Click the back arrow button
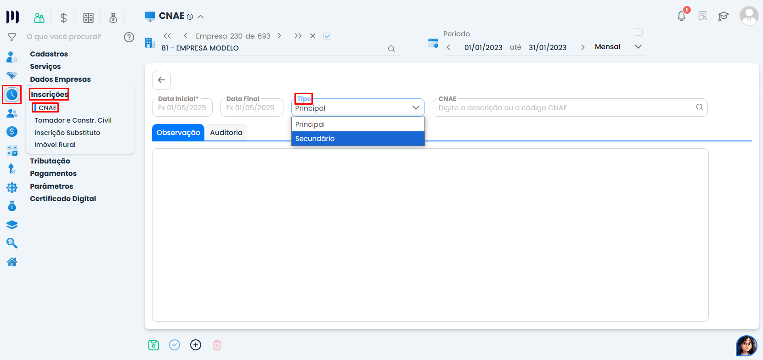This screenshot has width=763, height=360. tap(162, 80)
